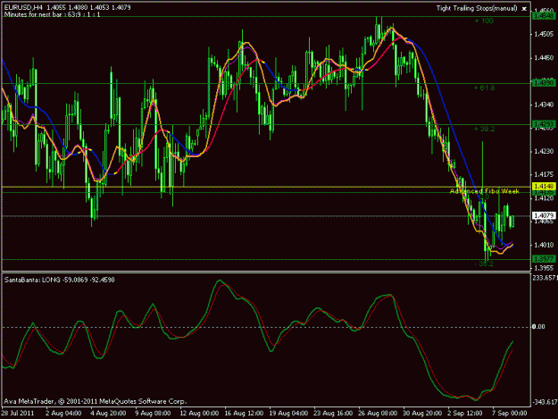Click the '9 Aug 08:00' time axis label
Image resolution: width=558 pixels, height=419 pixels.
[x=153, y=413]
